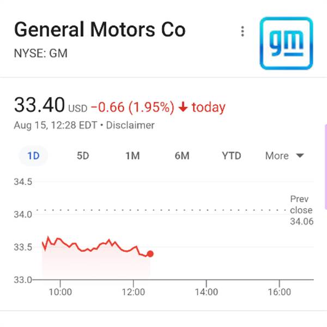
Task: Click the -0.66 (1.95%) change text
Action: tap(132, 107)
